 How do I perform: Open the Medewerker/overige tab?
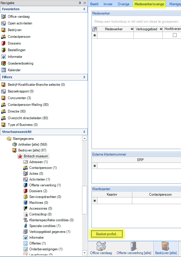click(149, 4)
